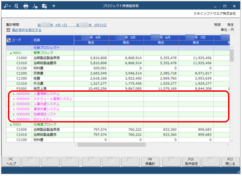Select the 仕掛プロジェクト row
Screen dimensions: 242x176
click(x=118, y=48)
